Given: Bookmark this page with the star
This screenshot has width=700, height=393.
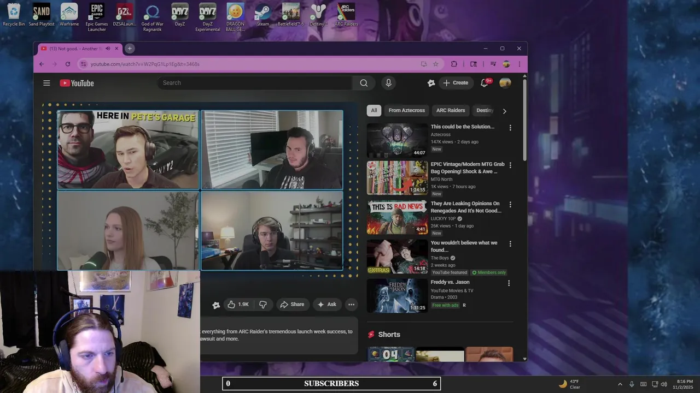Looking at the screenshot, I should [436, 64].
